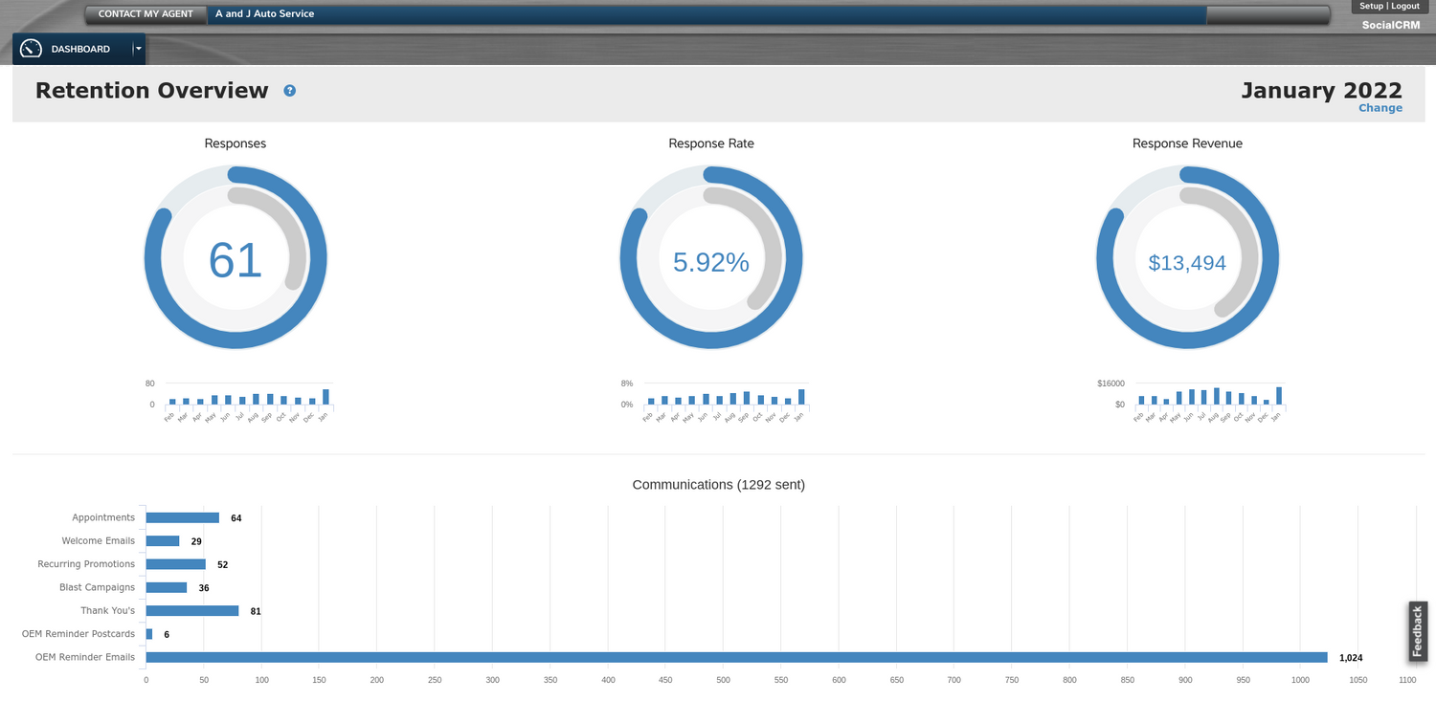Open the Setup link
The image size is (1436, 701).
(x=1371, y=6)
